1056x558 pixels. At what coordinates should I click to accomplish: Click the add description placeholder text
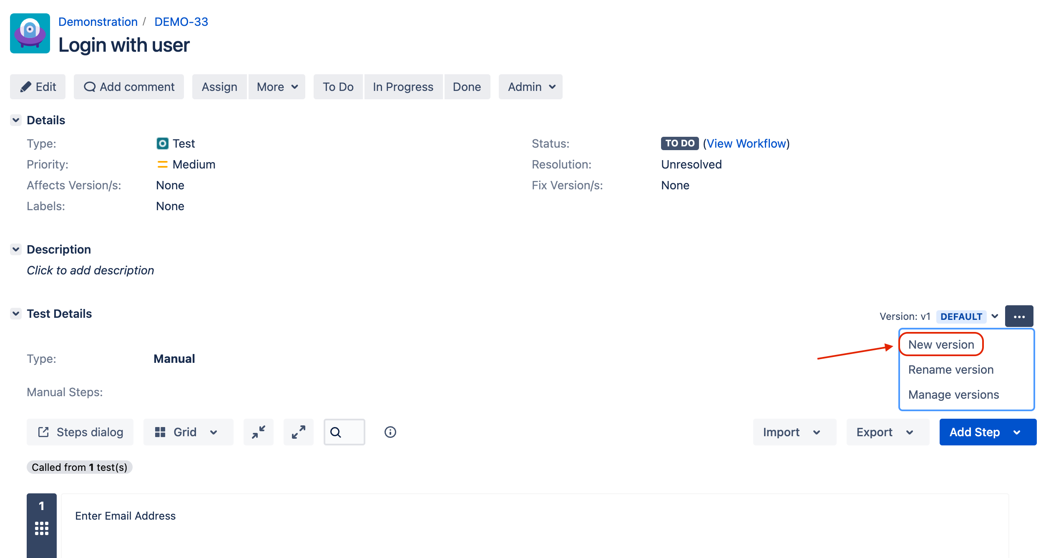point(90,270)
